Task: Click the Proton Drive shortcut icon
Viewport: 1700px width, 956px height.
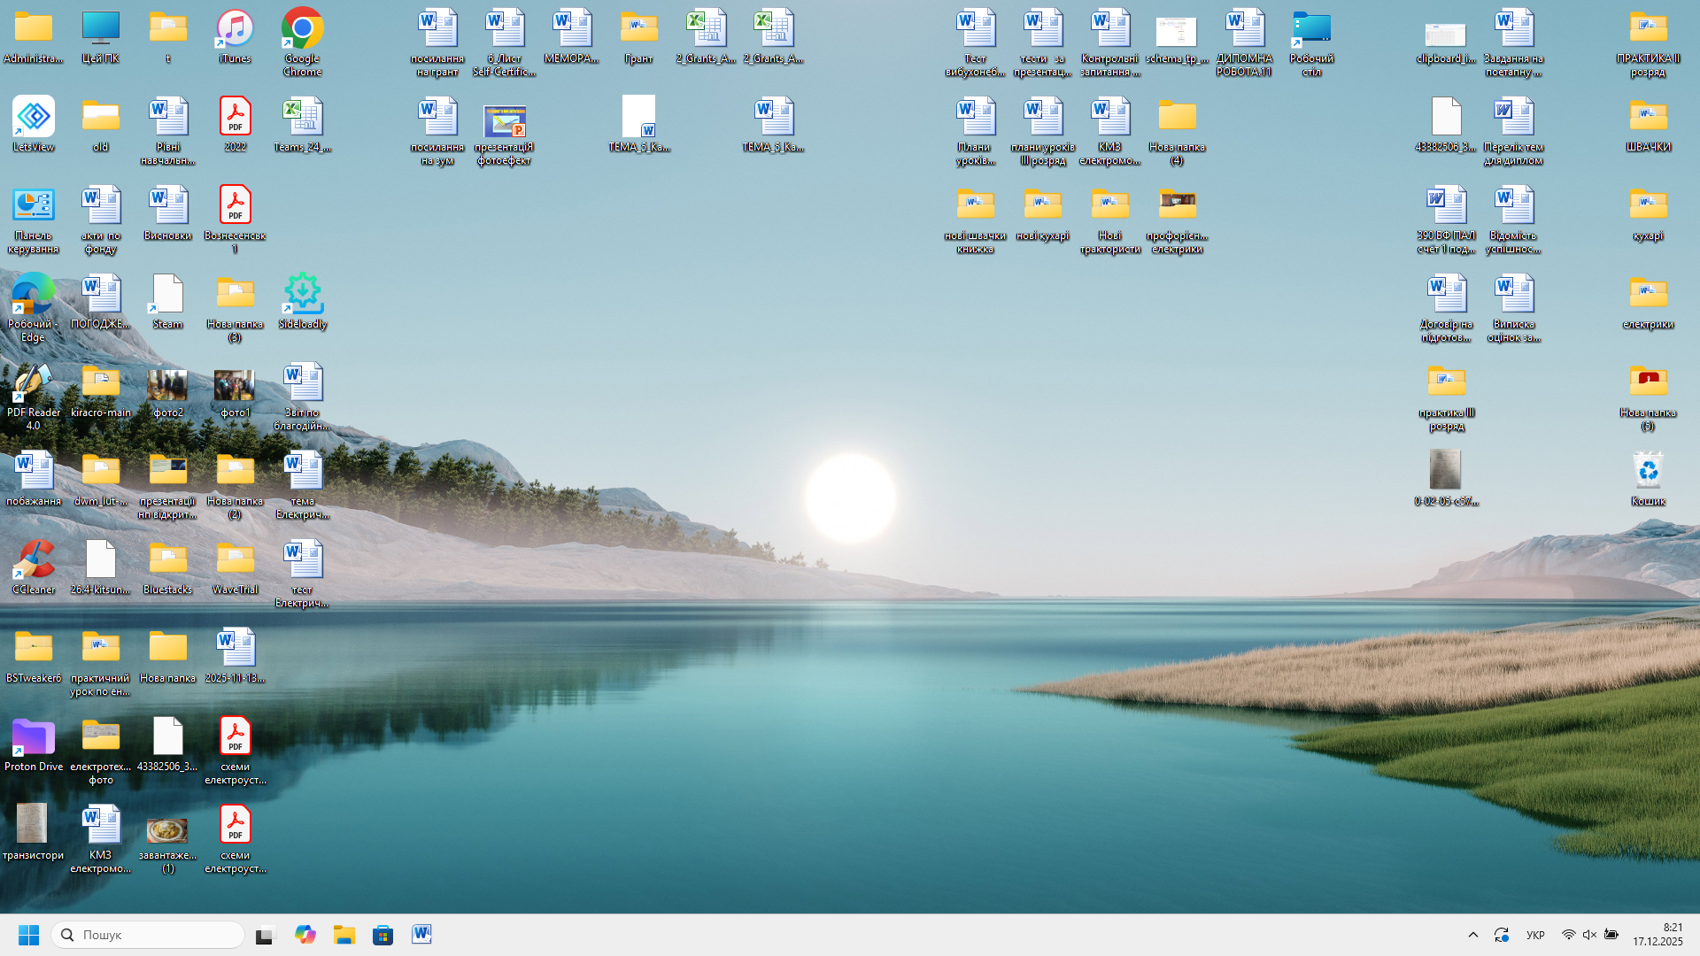Action: click(x=34, y=737)
